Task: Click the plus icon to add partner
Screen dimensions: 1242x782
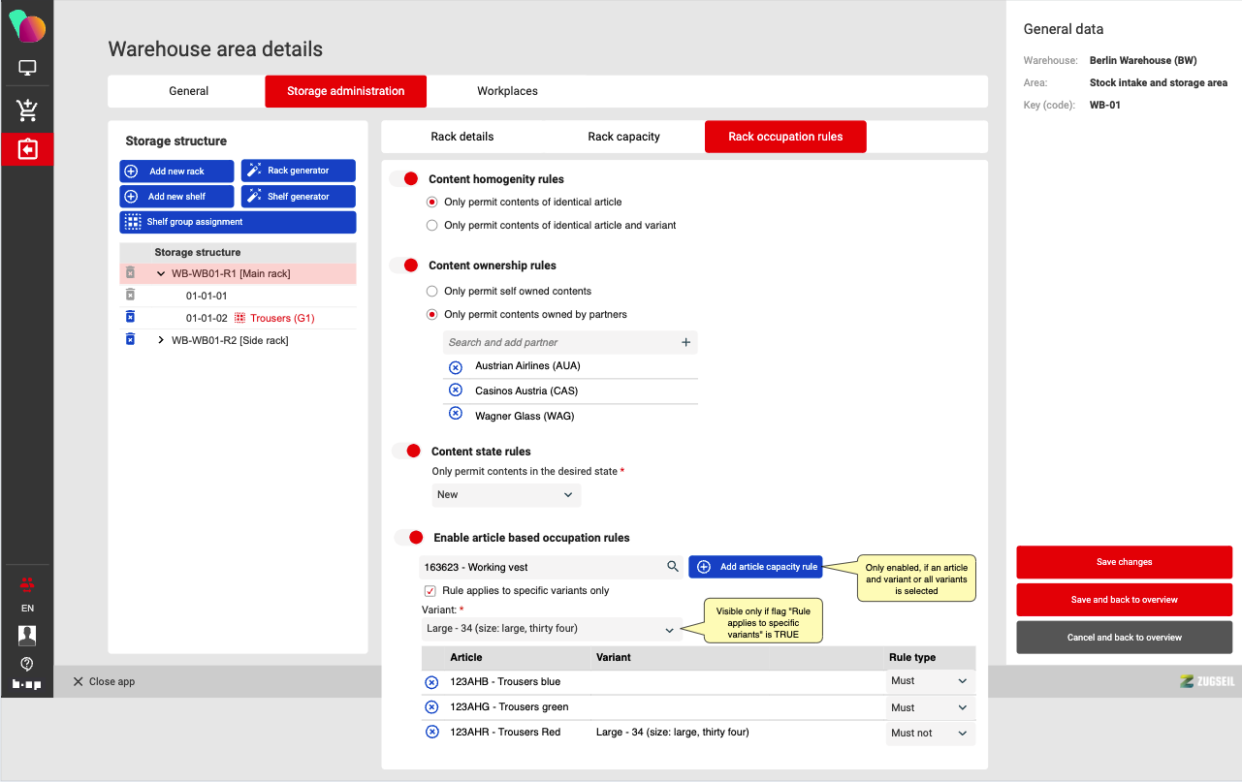Action: click(x=685, y=342)
